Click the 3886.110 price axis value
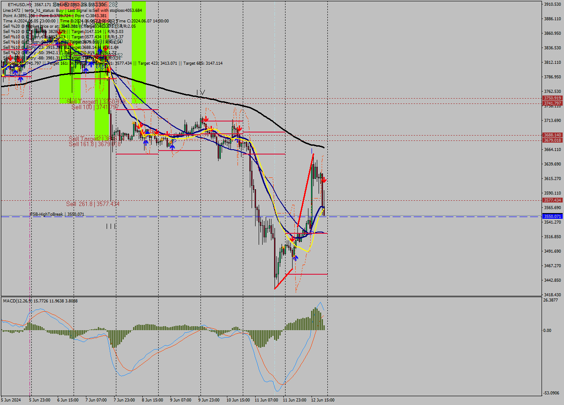564x405 pixels. click(553, 19)
